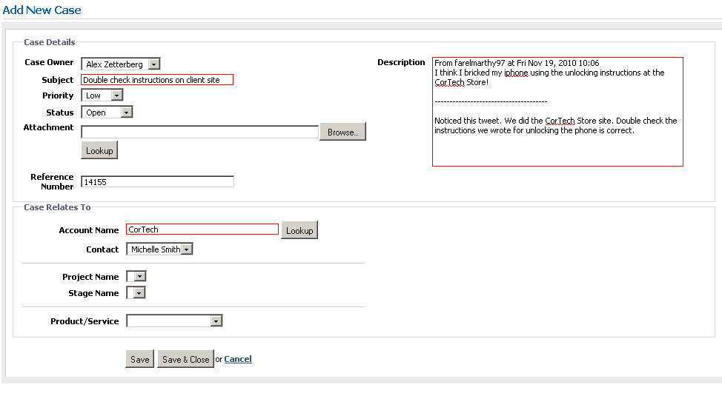
Task: Click the Case Owner label
Action: pos(49,62)
